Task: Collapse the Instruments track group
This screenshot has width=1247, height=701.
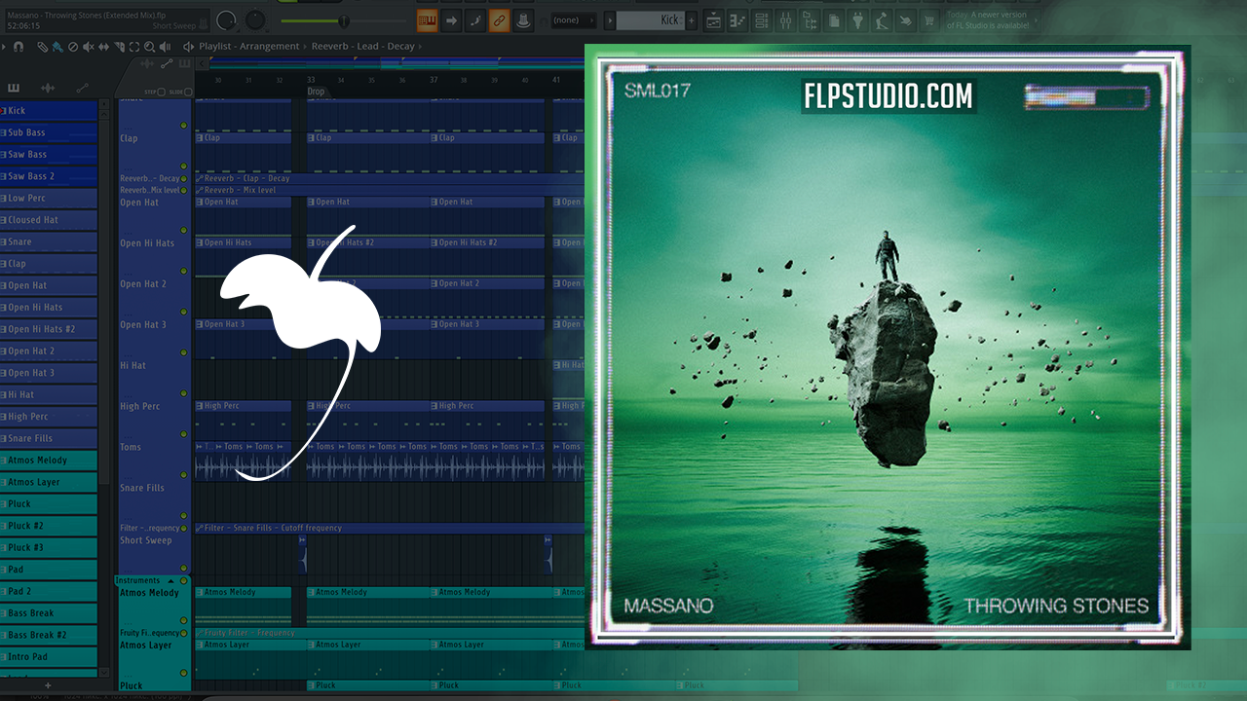Action: [170, 580]
